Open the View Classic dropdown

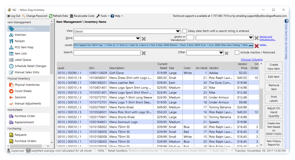(177, 31)
